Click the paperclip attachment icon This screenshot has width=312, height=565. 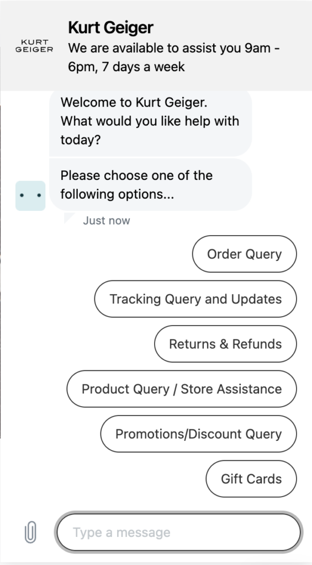coord(31,532)
